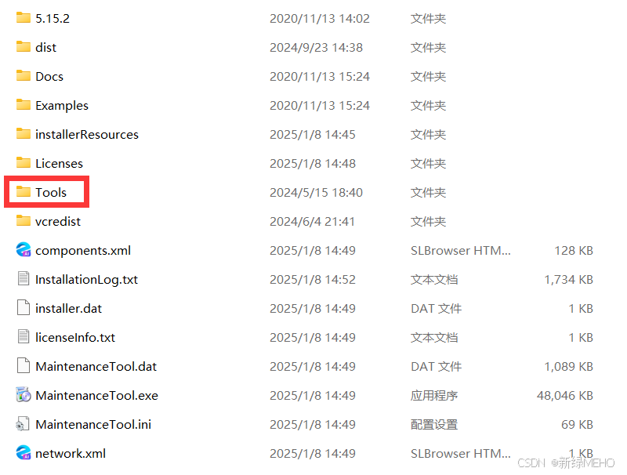Screen dimensions: 627x475
Task: Select the MaintenanceTool.exe application icon
Action: [x=24, y=394]
